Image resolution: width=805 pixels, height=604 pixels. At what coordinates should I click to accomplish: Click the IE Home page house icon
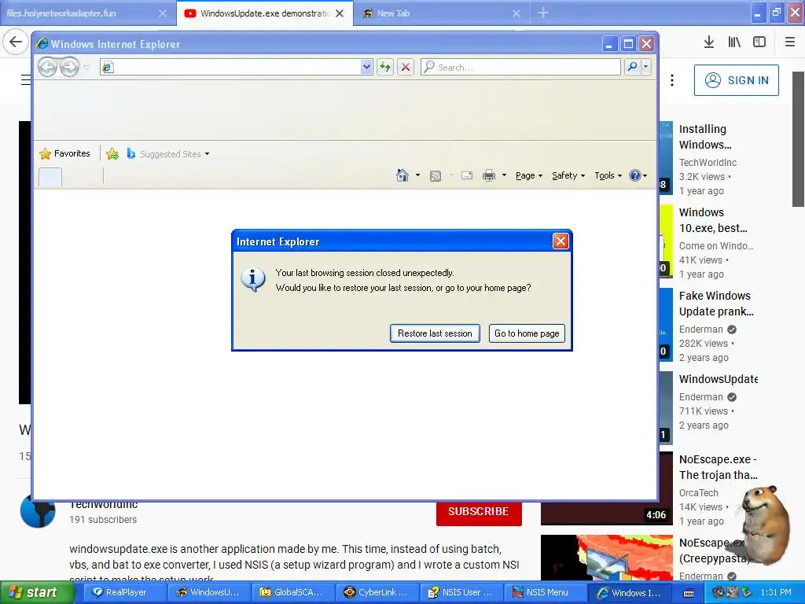402,175
